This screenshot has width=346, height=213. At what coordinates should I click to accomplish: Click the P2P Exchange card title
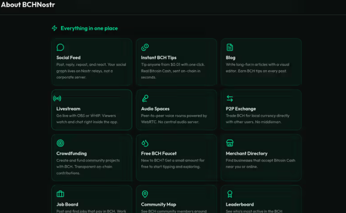tap(241, 109)
